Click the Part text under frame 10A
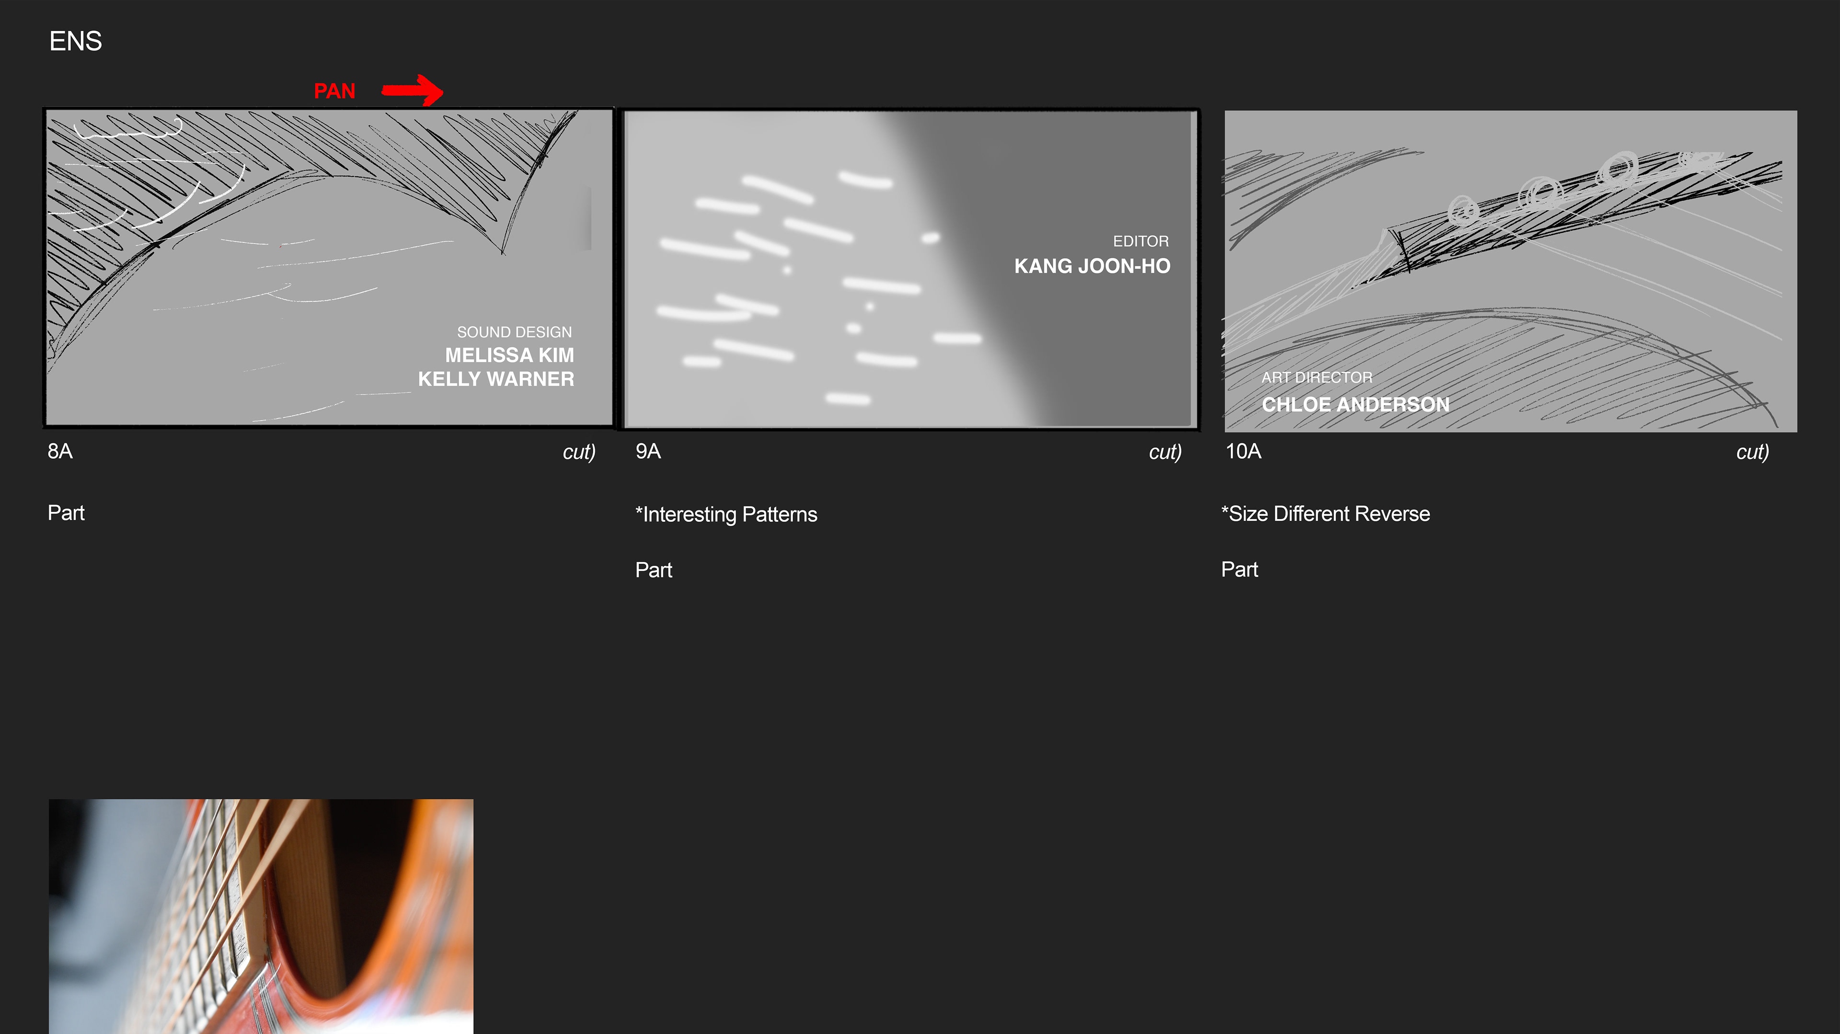Viewport: 1840px width, 1034px height. point(1239,569)
